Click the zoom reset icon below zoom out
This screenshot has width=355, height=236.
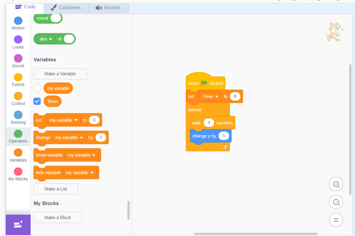pyautogui.click(x=336, y=220)
